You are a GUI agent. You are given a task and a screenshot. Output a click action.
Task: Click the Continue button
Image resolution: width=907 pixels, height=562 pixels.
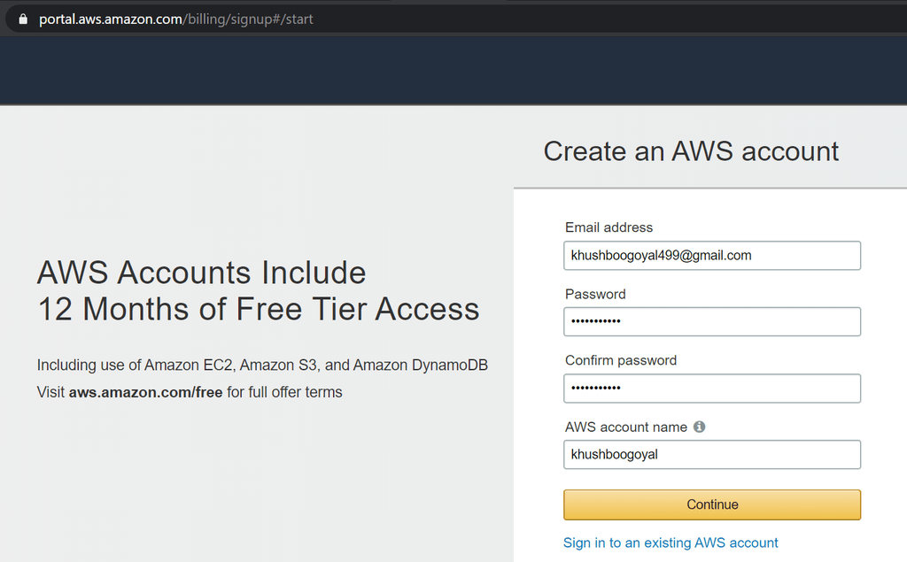pos(711,504)
